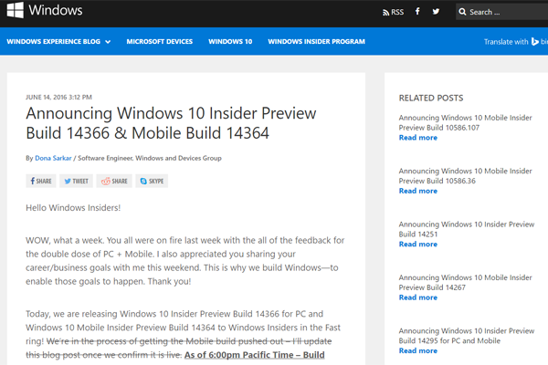Image resolution: width=548 pixels, height=365 pixels.
Task: Open related post title Mobile Build 14267
Action: [x=465, y=282]
